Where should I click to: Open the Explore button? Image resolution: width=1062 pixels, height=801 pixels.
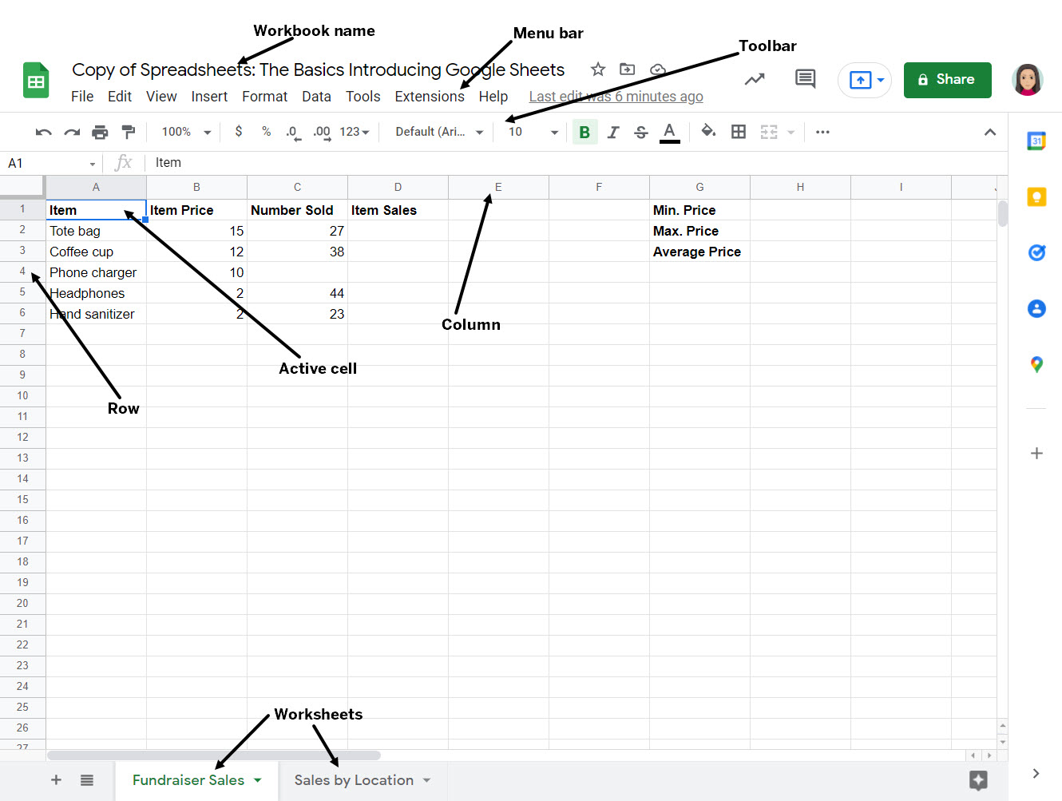coord(978,780)
